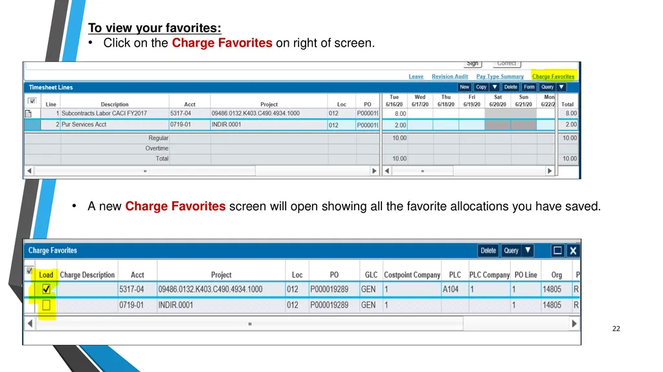Click right arrow of timesheet dates scrollbar
The width and height of the screenshot is (663, 372).
pyautogui.click(x=549, y=171)
